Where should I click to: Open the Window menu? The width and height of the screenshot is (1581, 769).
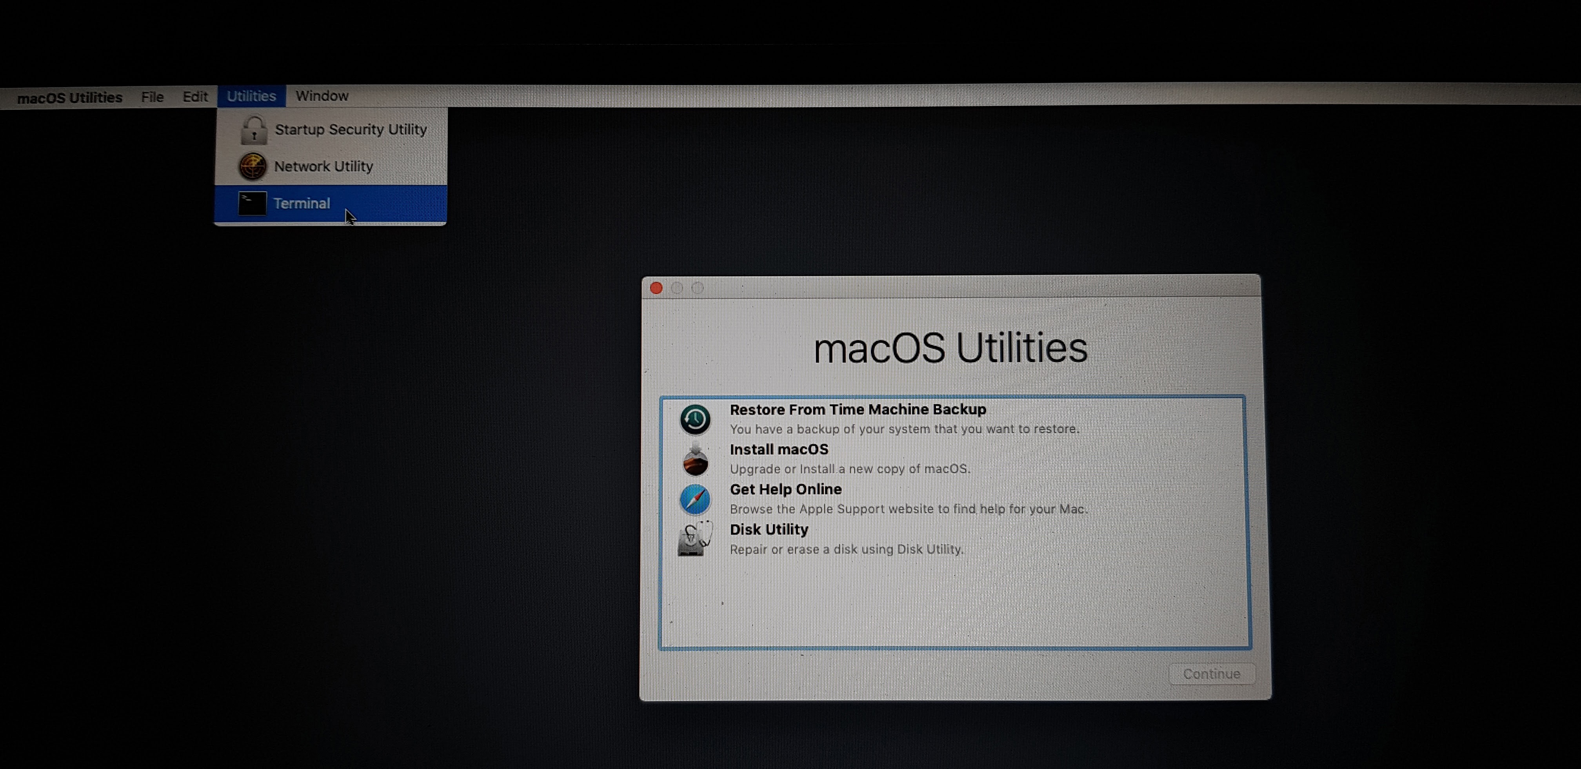[322, 96]
